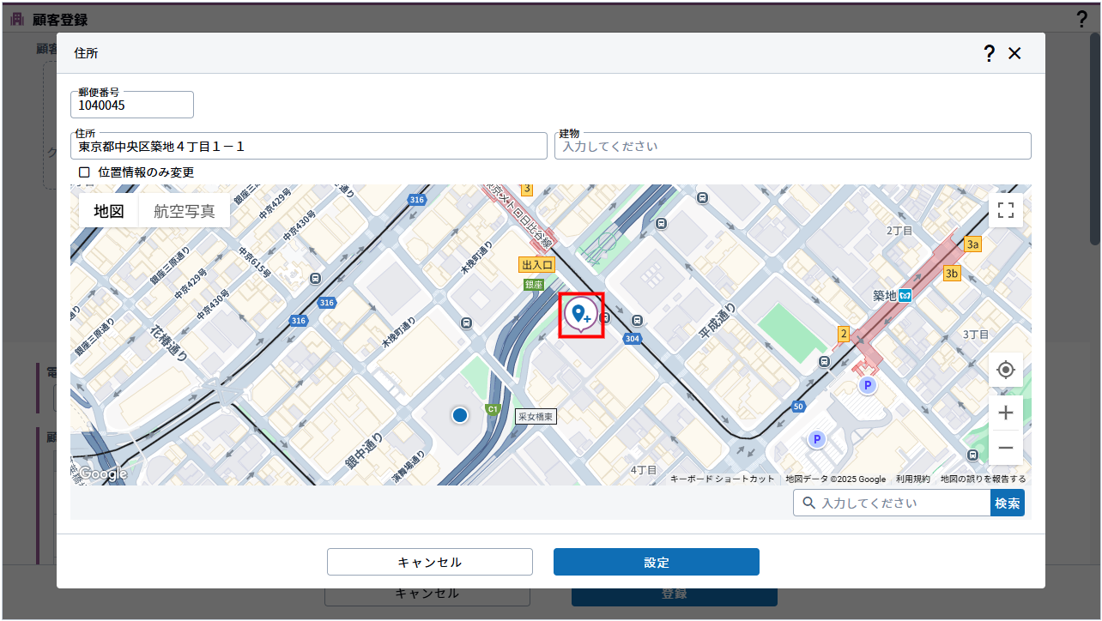The image size is (1102, 621).
Task: Click the blue location dot on map
Action: (460, 415)
